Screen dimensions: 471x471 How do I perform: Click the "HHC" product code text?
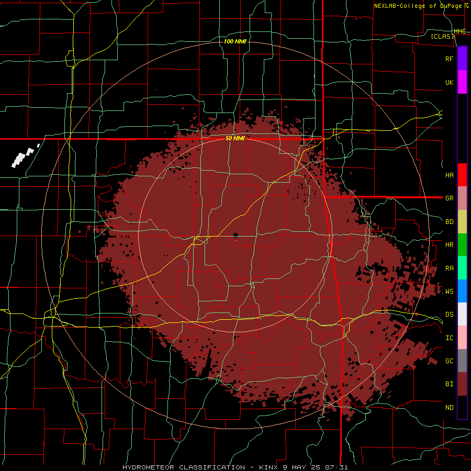coord(459,31)
